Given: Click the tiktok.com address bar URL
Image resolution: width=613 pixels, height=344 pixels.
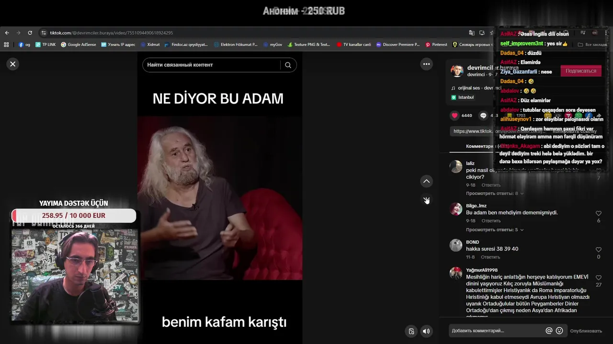Looking at the screenshot, I should click(112, 33).
